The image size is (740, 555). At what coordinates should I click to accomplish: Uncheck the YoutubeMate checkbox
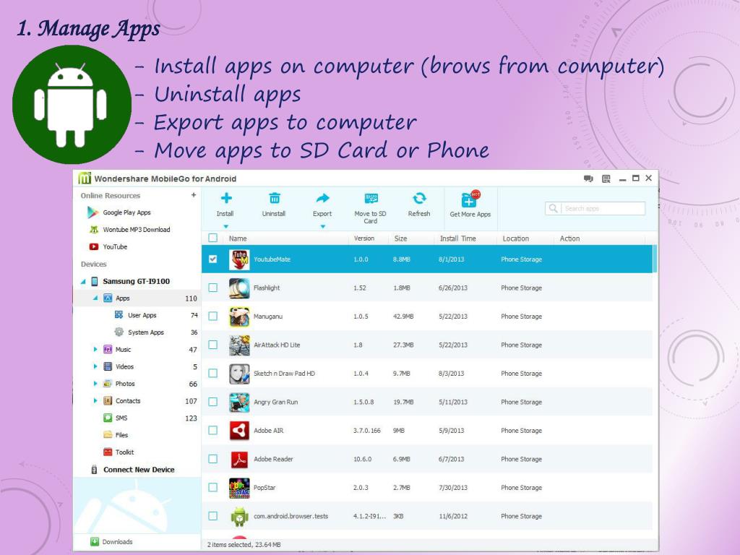[213, 259]
